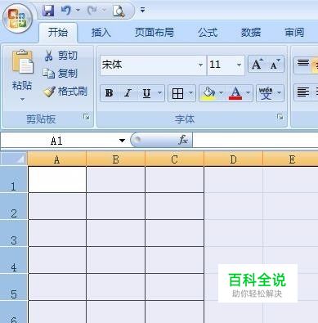Screen dimensions: 318x323
Task: Open the Redo history dropdown arrow
Action: (x=104, y=11)
